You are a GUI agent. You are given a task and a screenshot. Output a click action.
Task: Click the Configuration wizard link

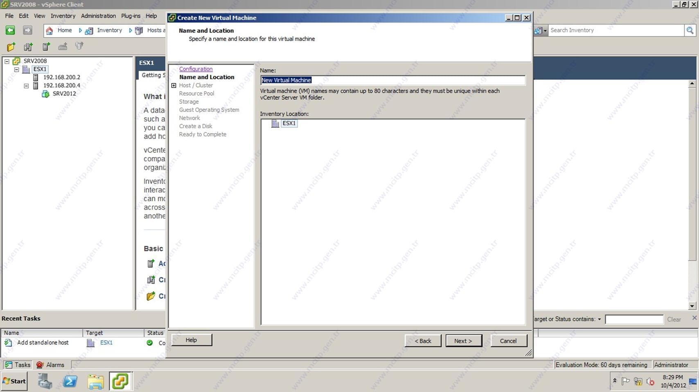coord(196,69)
